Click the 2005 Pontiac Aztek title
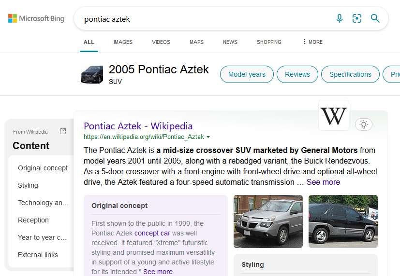This screenshot has width=400, height=276. [x=159, y=69]
